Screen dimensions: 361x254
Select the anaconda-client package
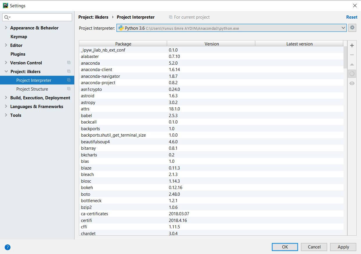click(211, 70)
